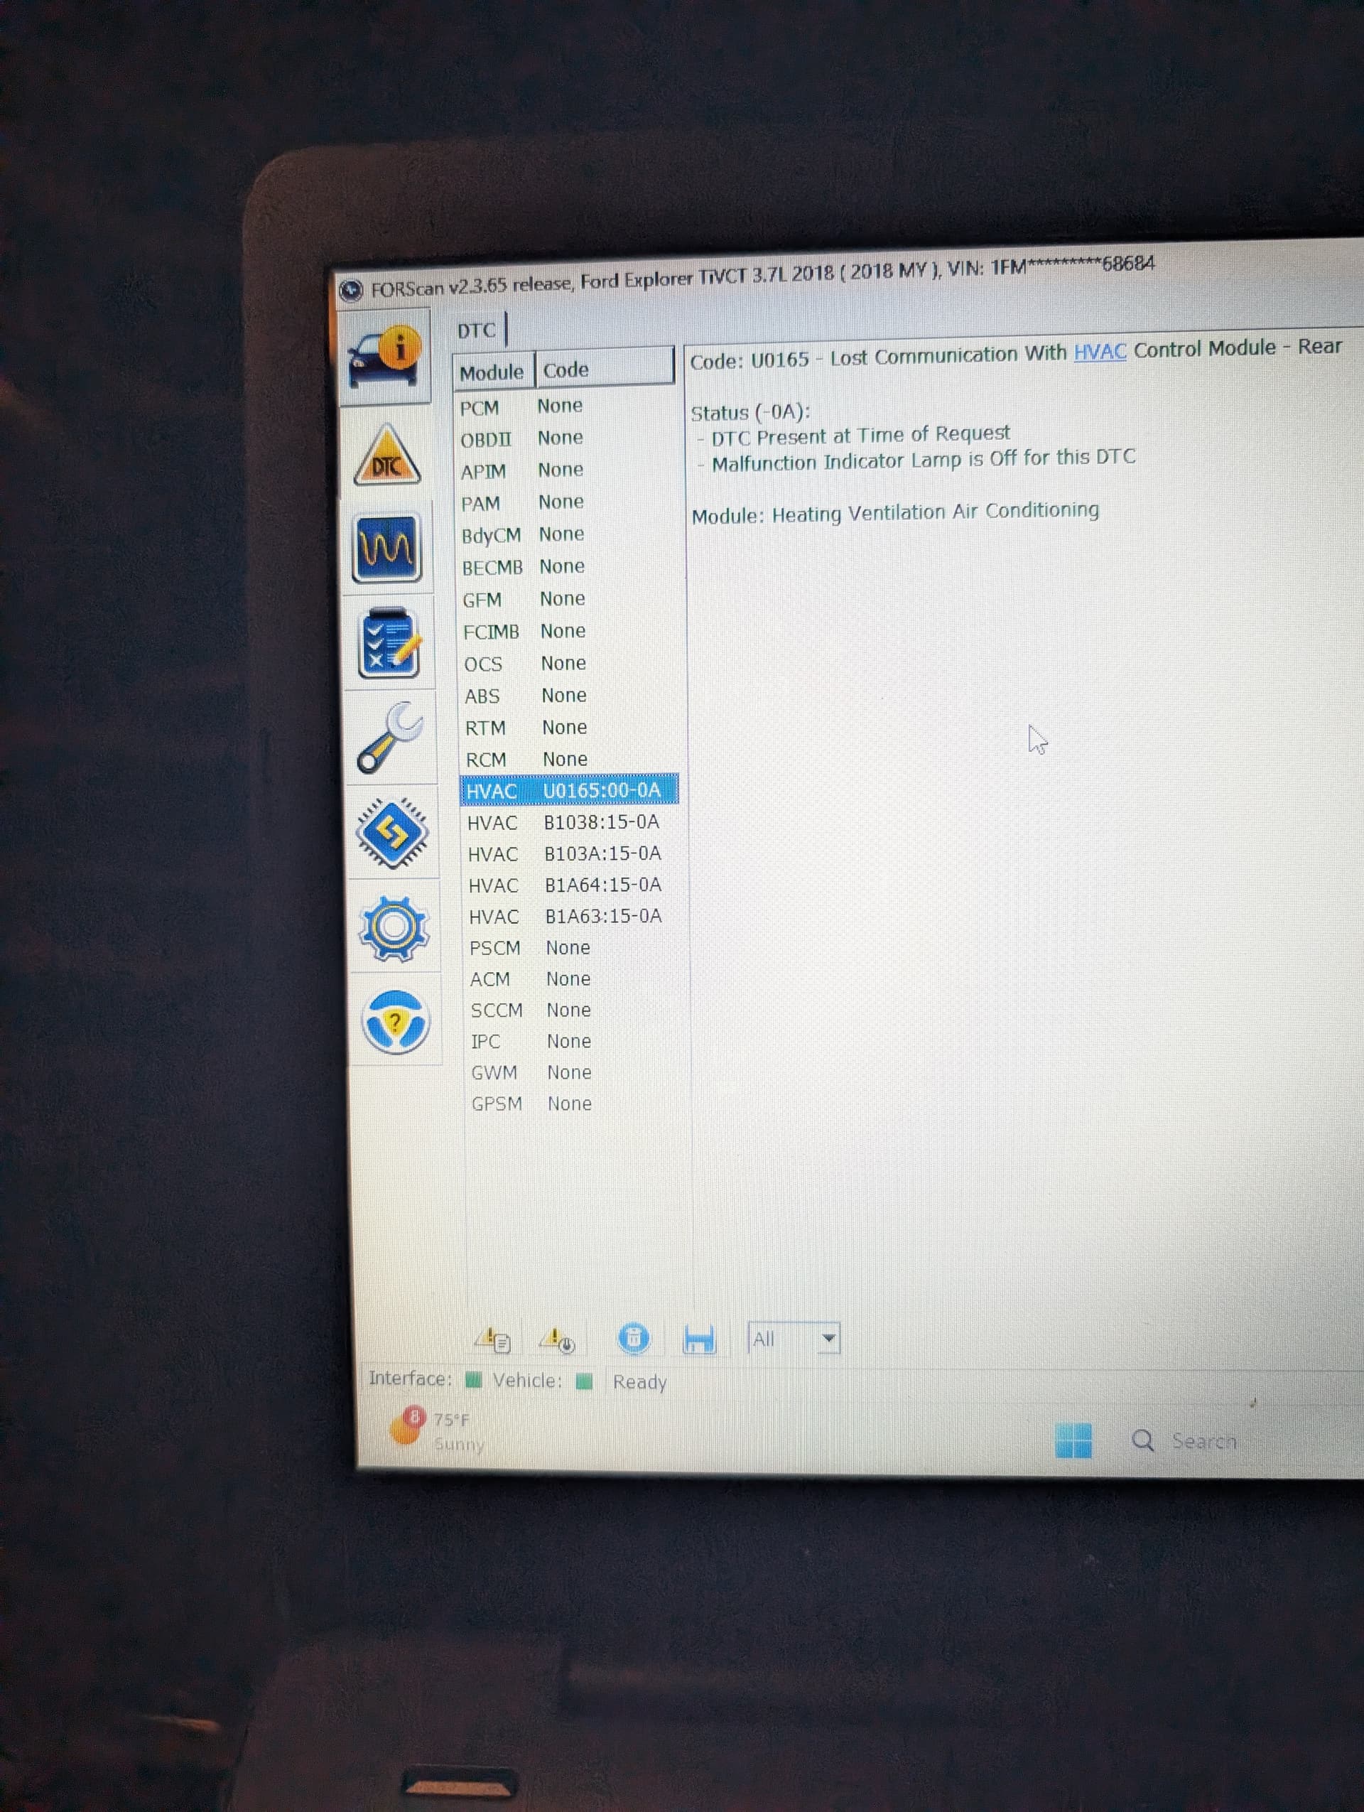Click the FORScan title bar app icon

tap(350, 290)
